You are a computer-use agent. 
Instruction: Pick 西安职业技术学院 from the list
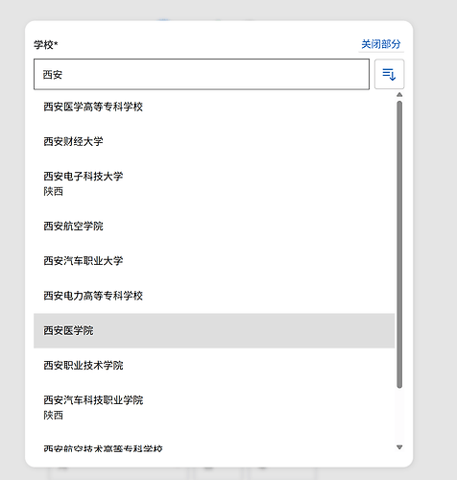pyautogui.click(x=214, y=366)
